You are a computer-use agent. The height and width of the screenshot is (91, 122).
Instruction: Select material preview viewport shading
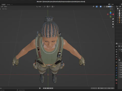point(110,7)
